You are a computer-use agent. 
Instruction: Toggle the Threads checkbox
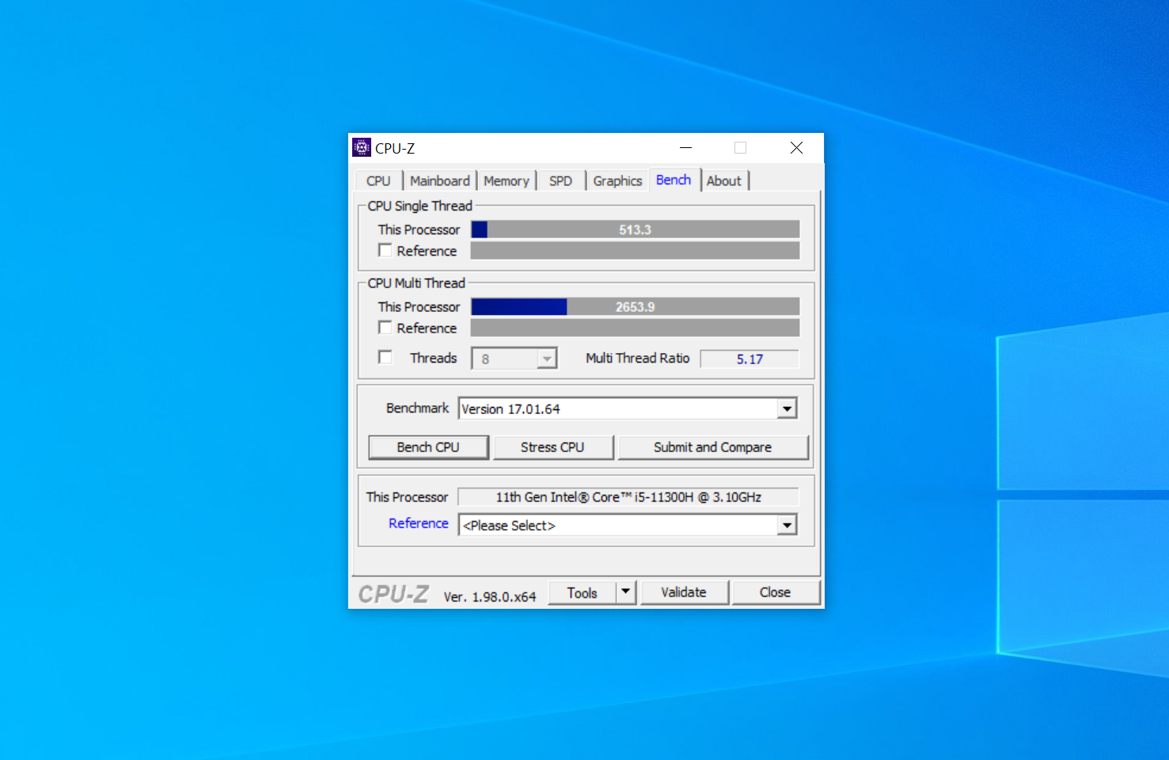point(385,358)
